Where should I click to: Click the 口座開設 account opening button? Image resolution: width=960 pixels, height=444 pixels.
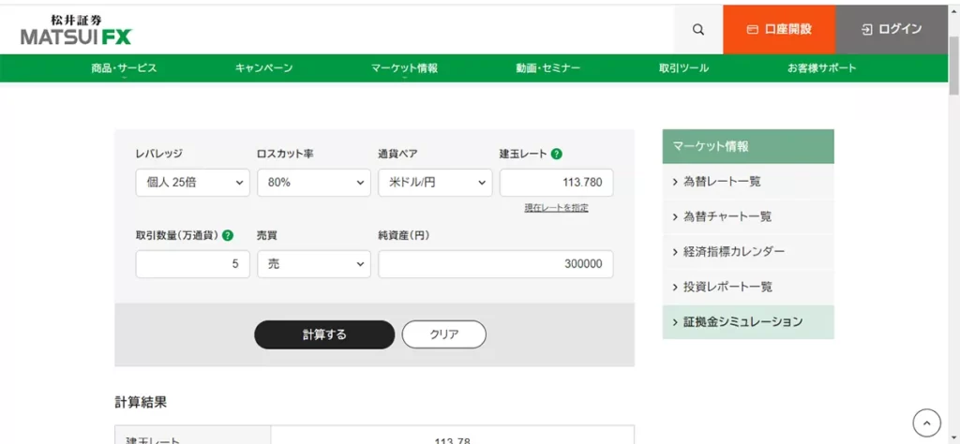pyautogui.click(x=779, y=29)
